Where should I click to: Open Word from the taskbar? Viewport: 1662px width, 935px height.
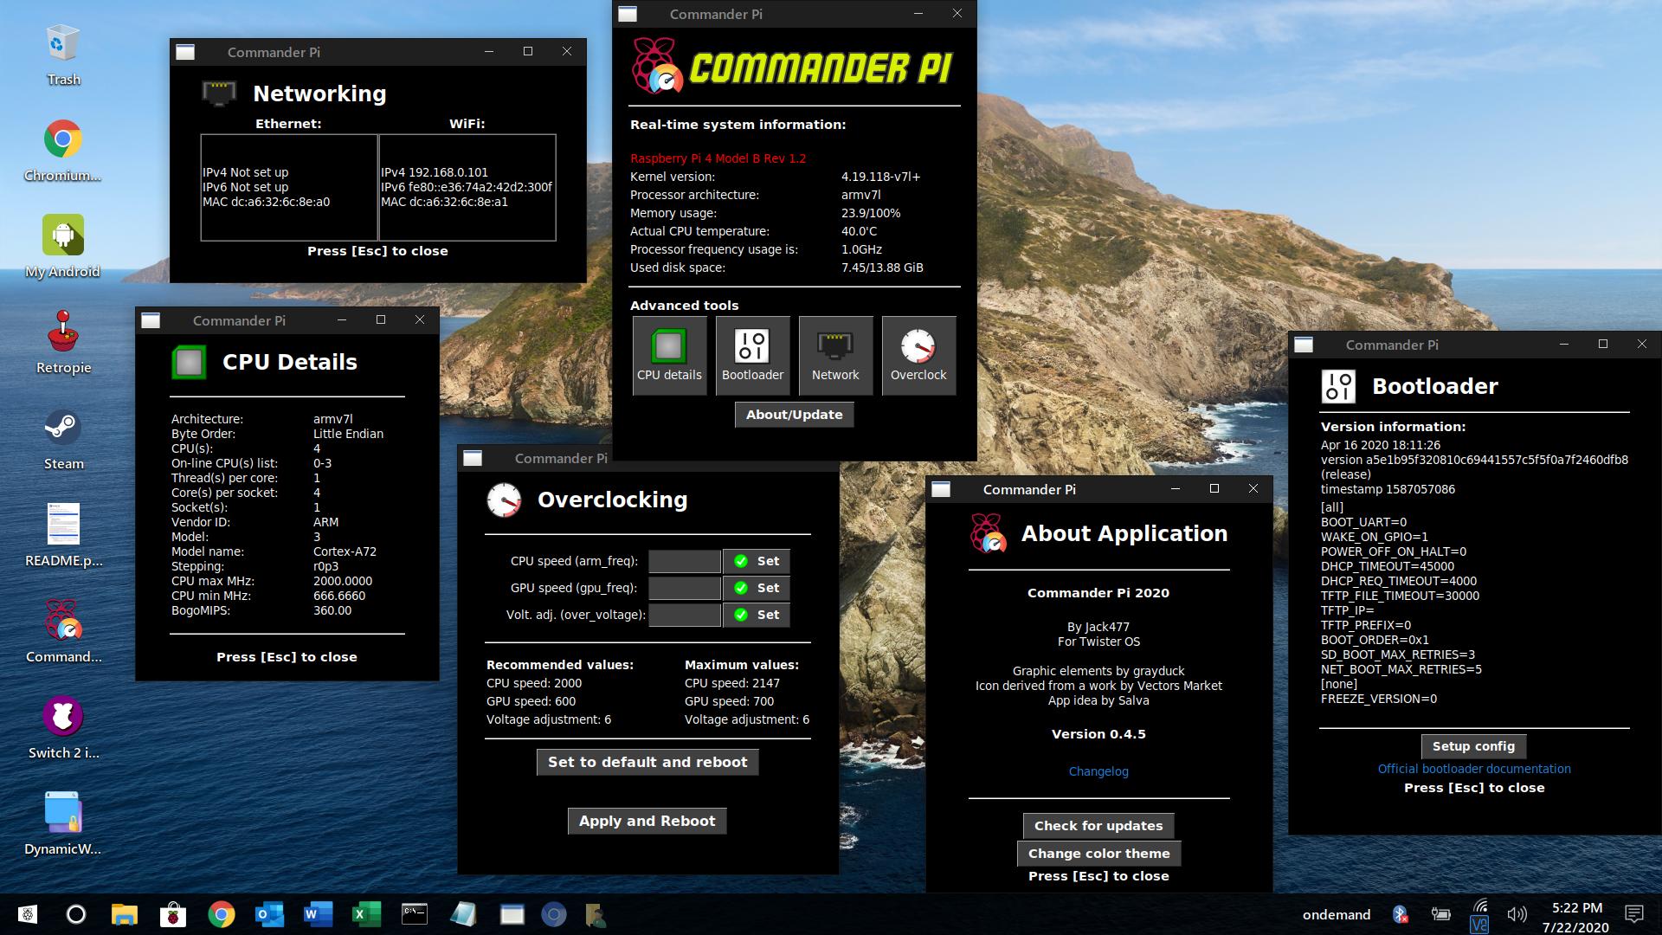point(318,914)
